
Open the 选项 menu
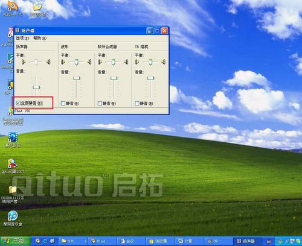pyautogui.click(x=22, y=38)
